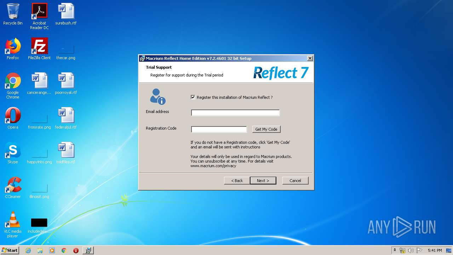Open Windows Media Player taskbar icon
The width and height of the screenshot is (453, 255).
[52, 250]
